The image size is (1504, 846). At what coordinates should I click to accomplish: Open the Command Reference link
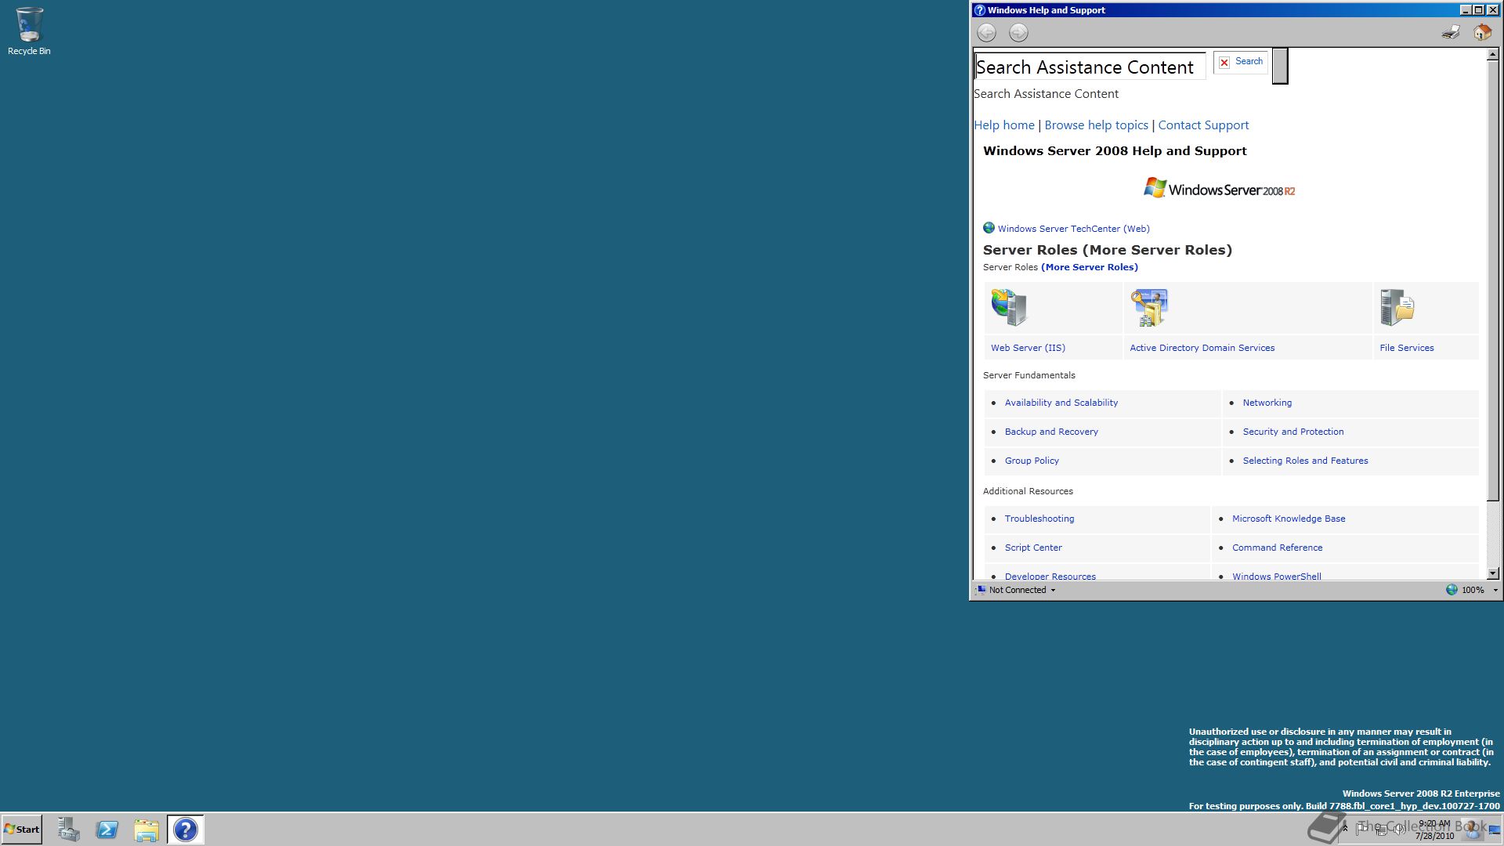point(1277,548)
